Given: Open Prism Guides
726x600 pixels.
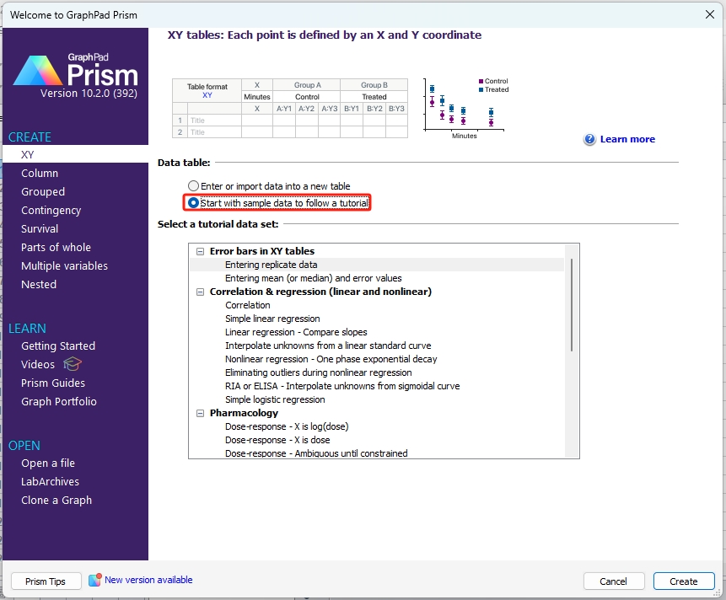Looking at the screenshot, I should click(x=53, y=383).
